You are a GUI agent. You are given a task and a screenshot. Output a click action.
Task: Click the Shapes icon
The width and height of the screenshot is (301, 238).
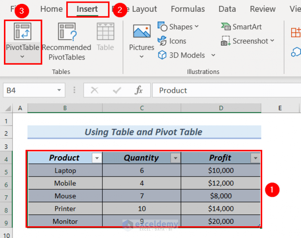162,27
